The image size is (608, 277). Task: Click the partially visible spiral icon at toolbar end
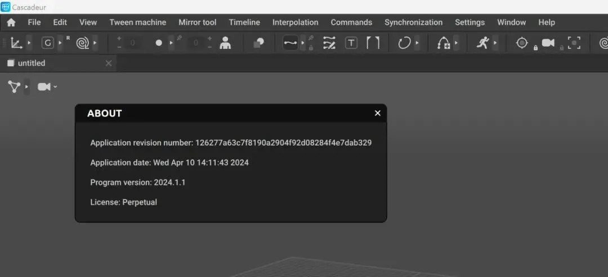click(603, 43)
